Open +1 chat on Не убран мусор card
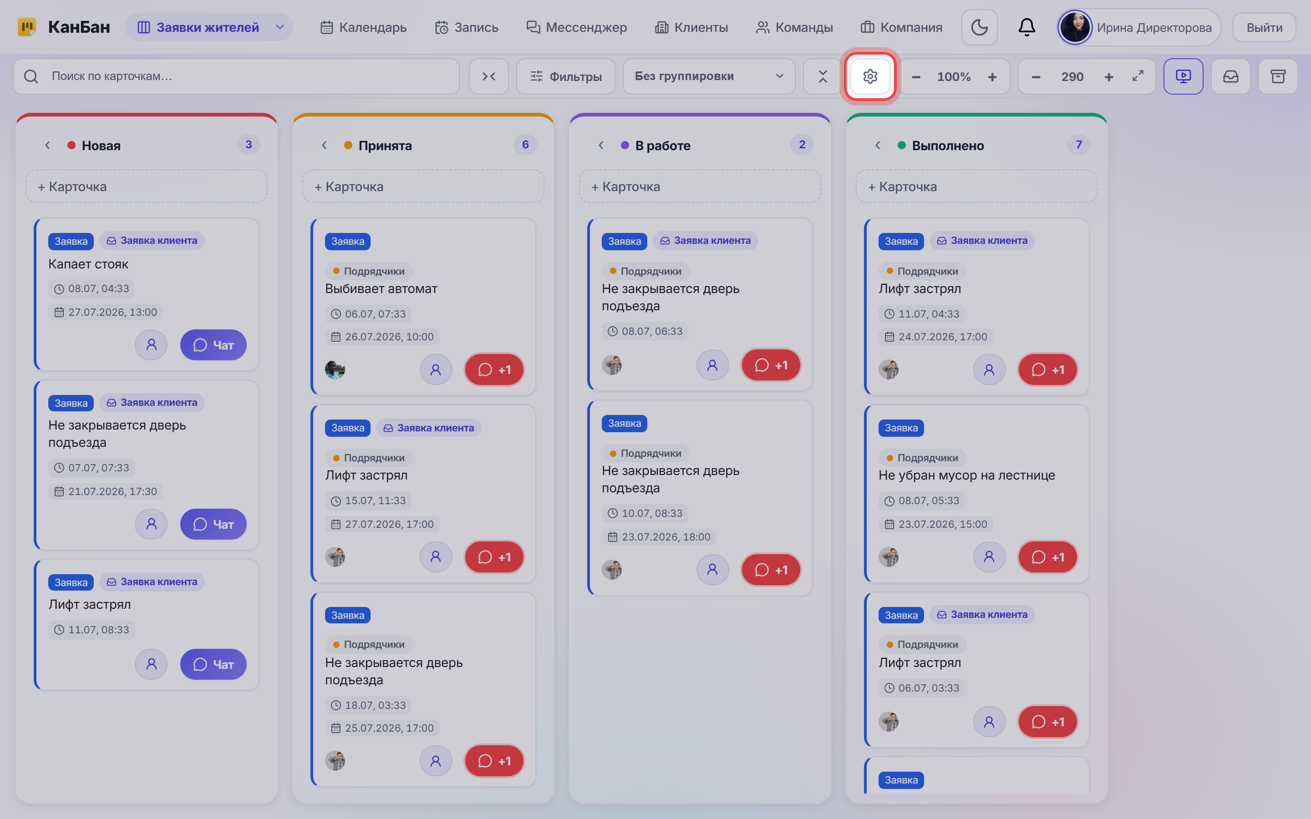Image resolution: width=1311 pixels, height=819 pixels. pyautogui.click(x=1048, y=557)
